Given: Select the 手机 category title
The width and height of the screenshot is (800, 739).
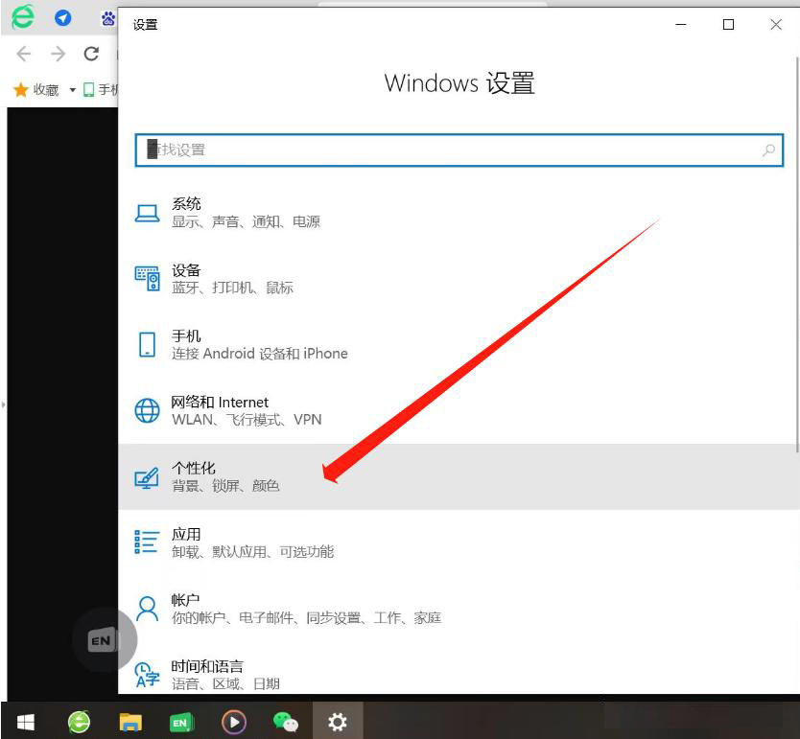Looking at the screenshot, I should point(186,335).
